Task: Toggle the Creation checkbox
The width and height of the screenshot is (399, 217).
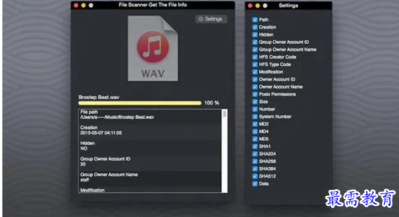Action: [255, 27]
